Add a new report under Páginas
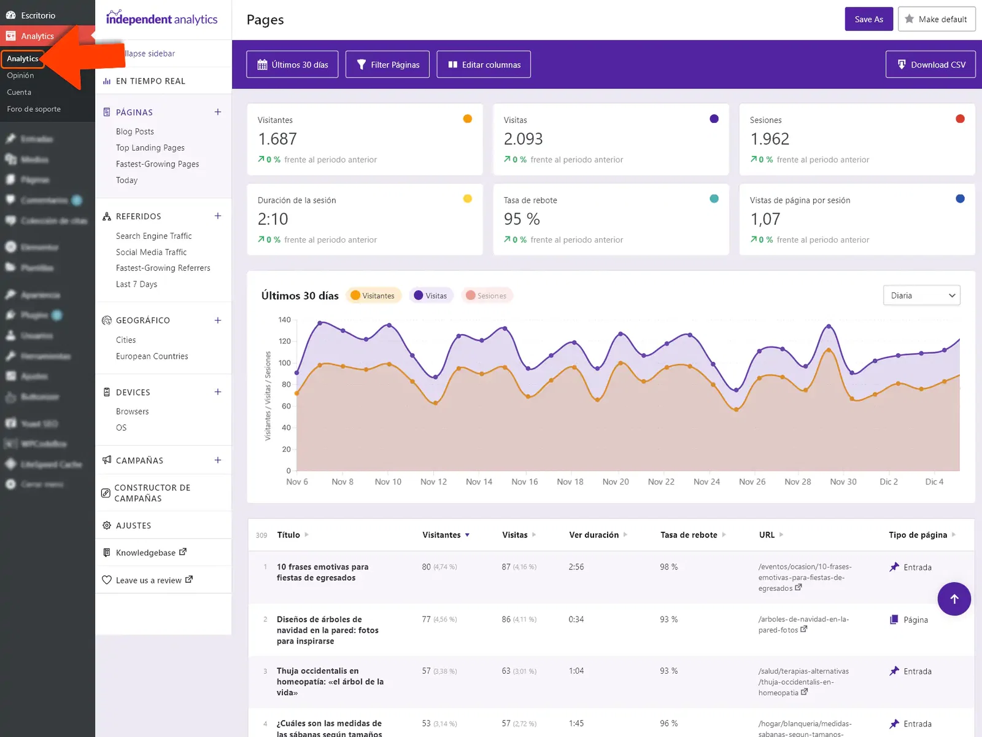Image resolution: width=982 pixels, height=737 pixels. (218, 112)
